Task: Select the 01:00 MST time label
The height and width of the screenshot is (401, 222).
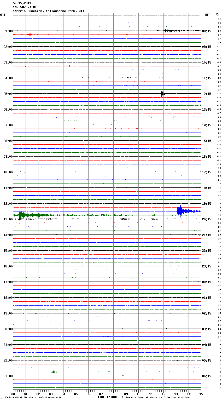Action: [x=8, y=31]
